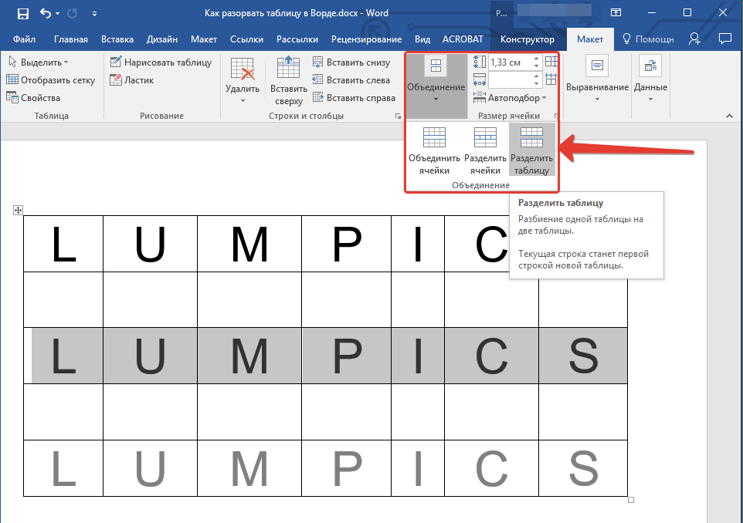Collapse the ribbon with the chevron
The image size is (743, 523).
(729, 116)
